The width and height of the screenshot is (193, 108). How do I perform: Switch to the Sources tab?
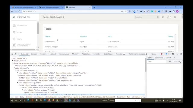pos(43,54)
